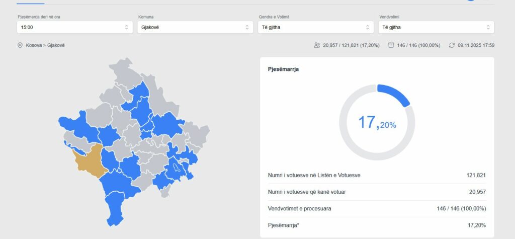Click the 17,20% value in the donut center
Image resolution: width=515 pixels, height=239 pixels.
[377, 123]
